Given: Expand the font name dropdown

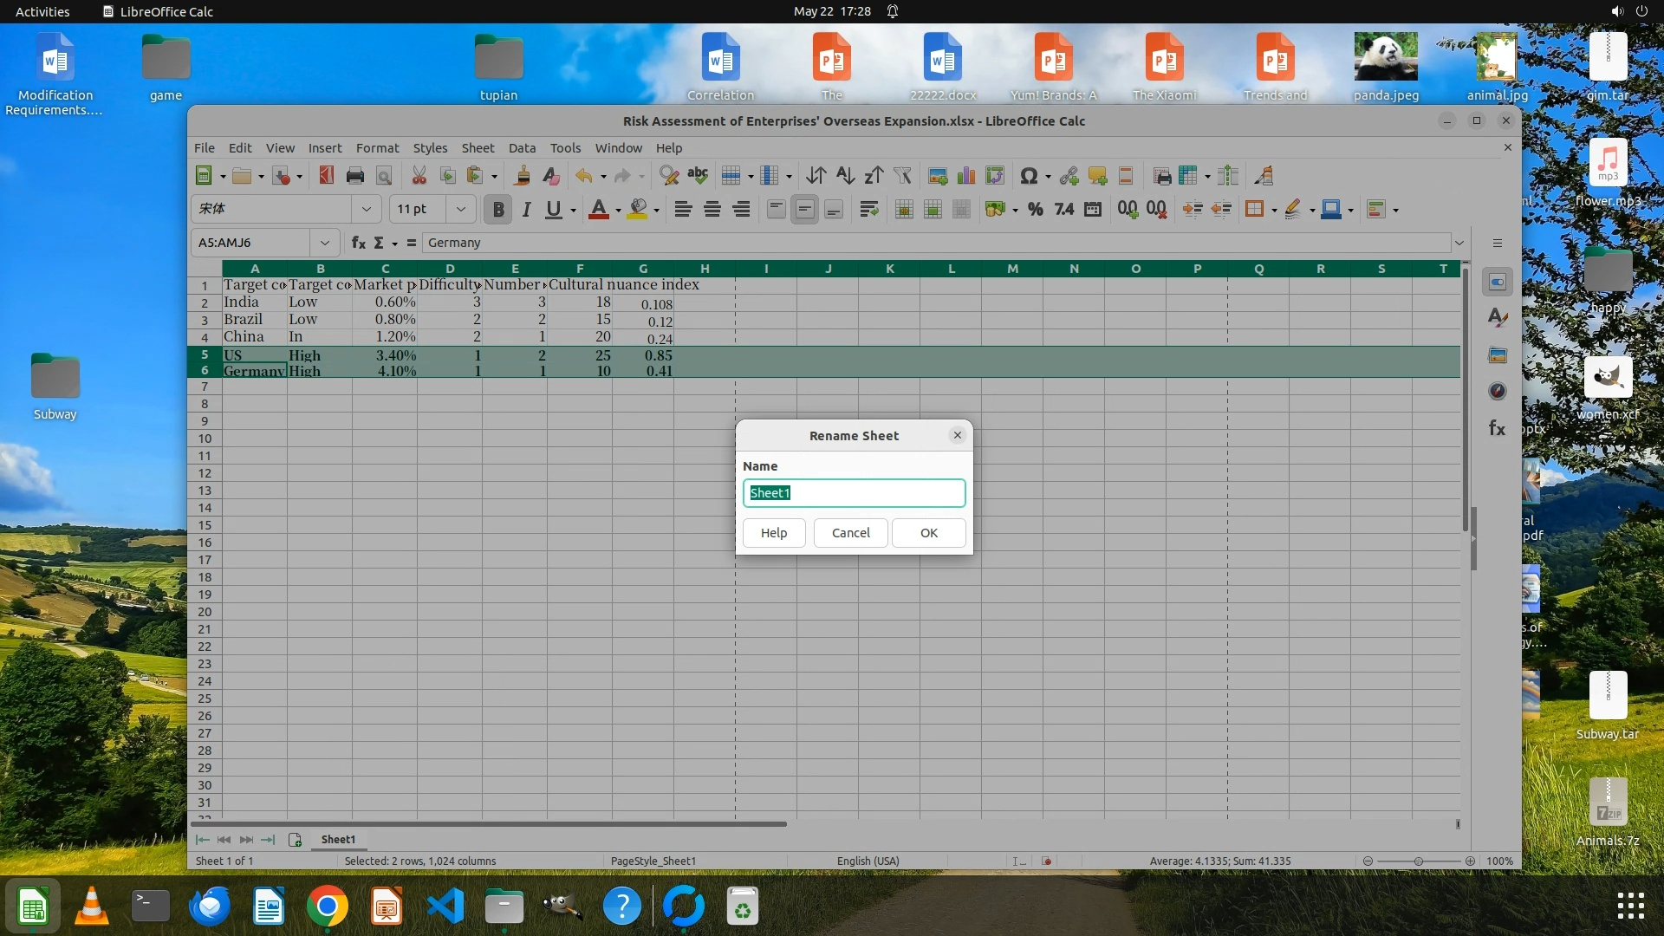Looking at the screenshot, I should pyautogui.click(x=366, y=210).
